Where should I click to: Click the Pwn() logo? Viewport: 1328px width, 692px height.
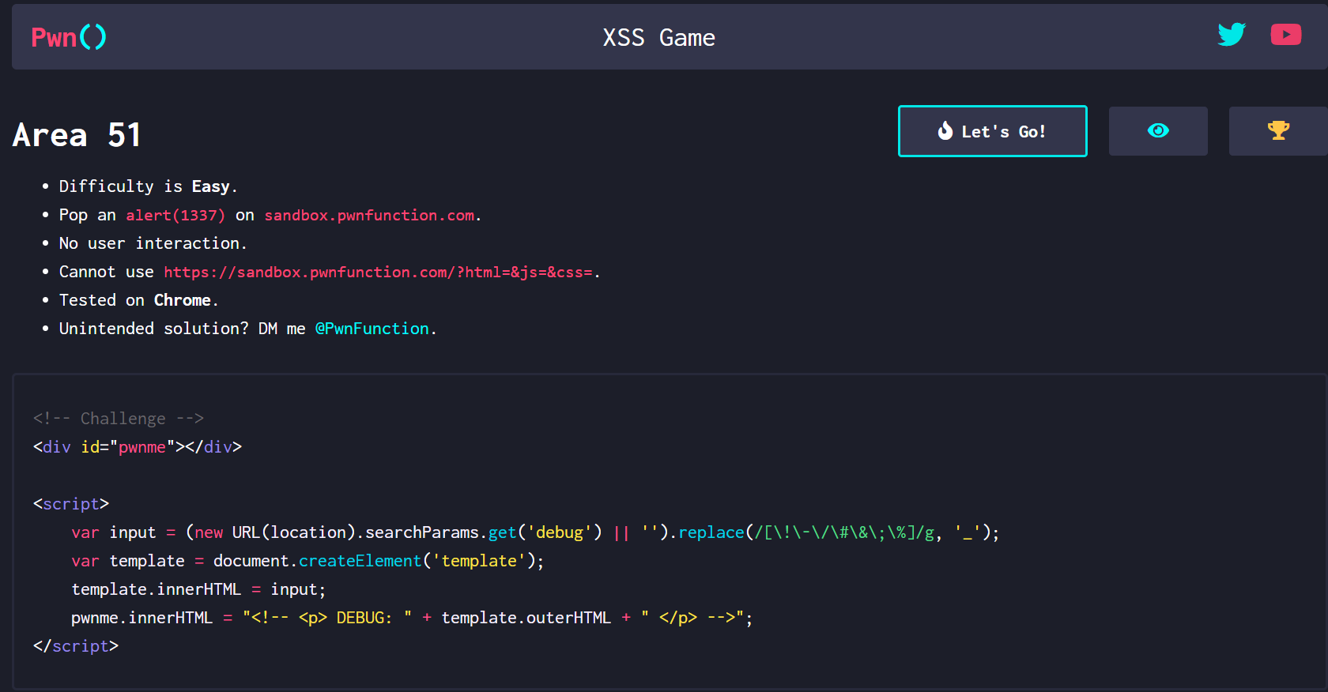69,37
